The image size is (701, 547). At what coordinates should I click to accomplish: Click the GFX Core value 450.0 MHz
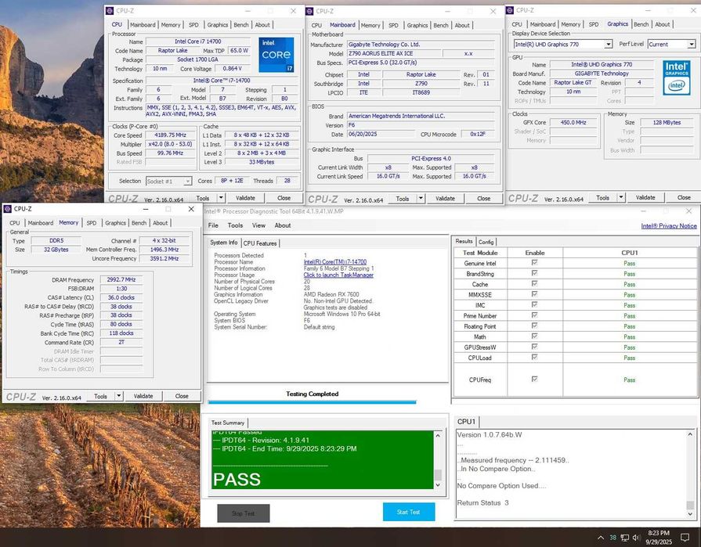point(573,122)
